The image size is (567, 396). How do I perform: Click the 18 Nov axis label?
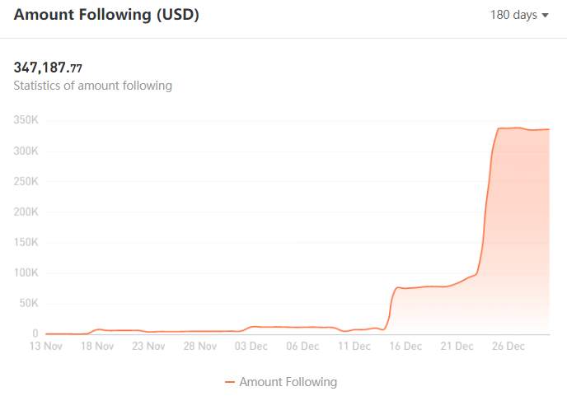(97, 346)
